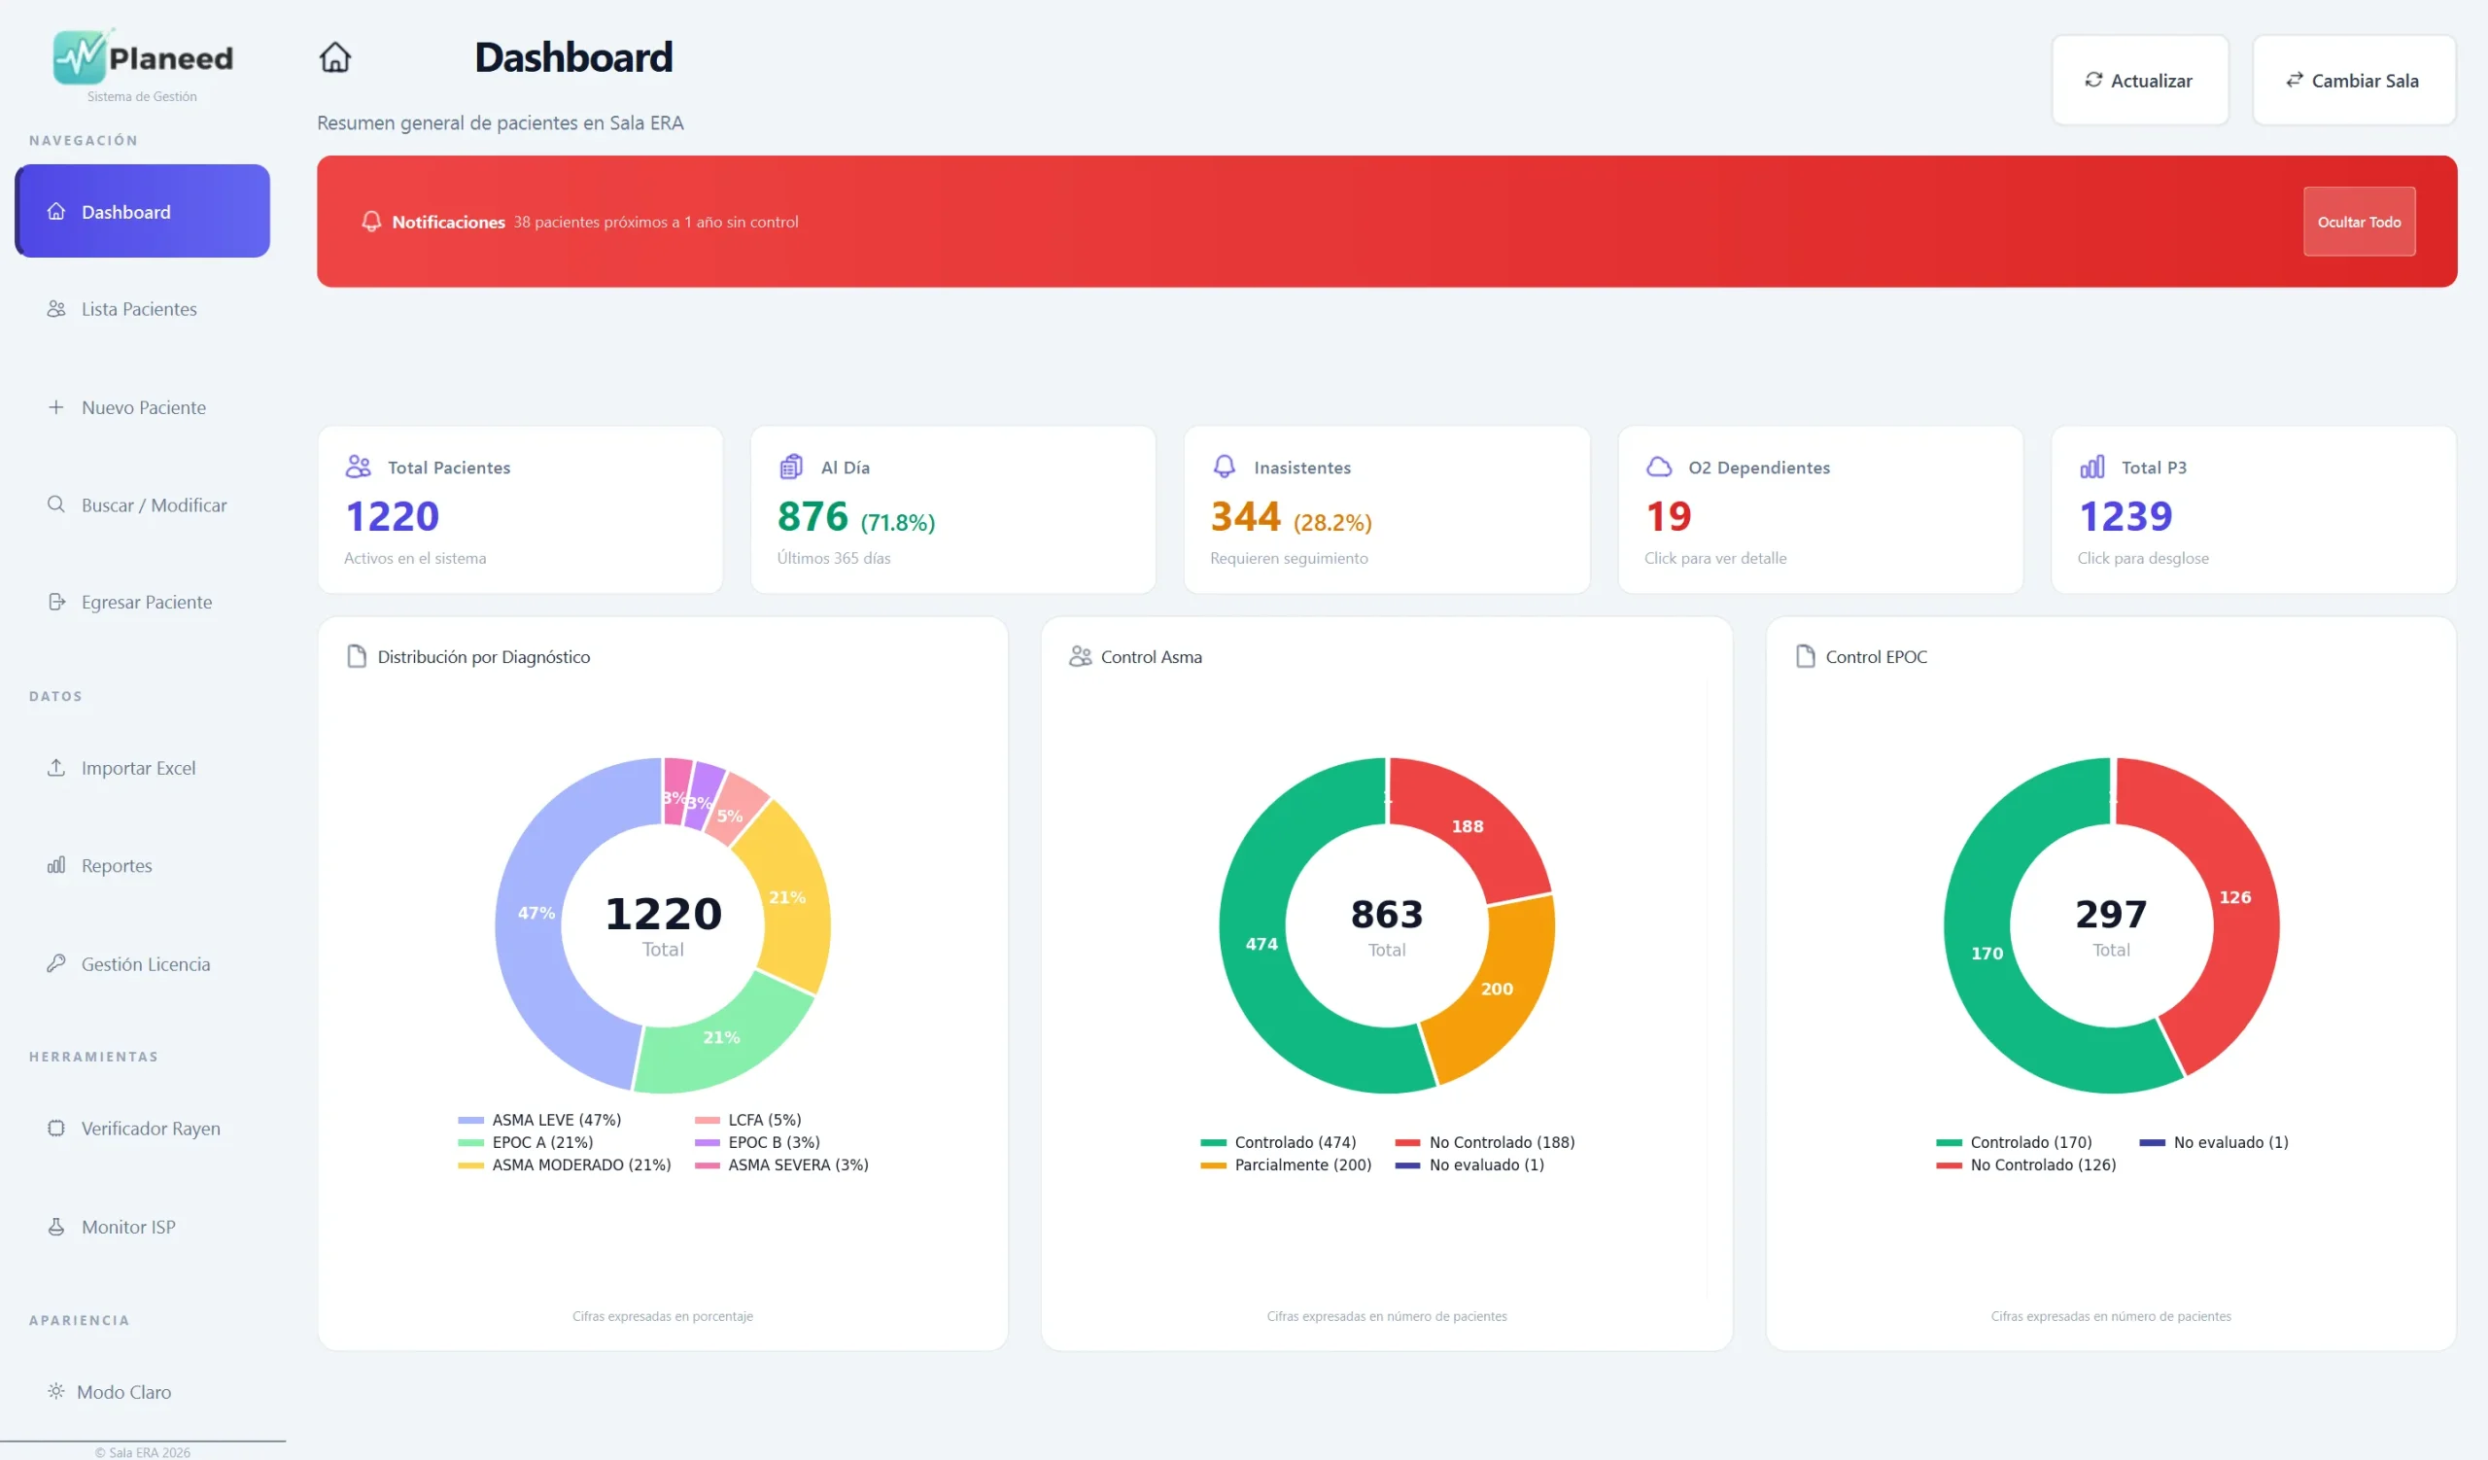Toggle No Controlado (126) legend in Control EPOC
The width and height of the screenshot is (2488, 1460).
(2026, 1165)
